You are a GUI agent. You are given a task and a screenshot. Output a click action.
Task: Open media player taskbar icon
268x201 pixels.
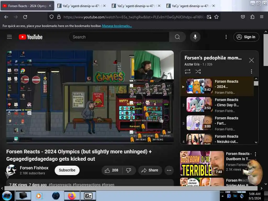pyautogui.click(x=39, y=196)
